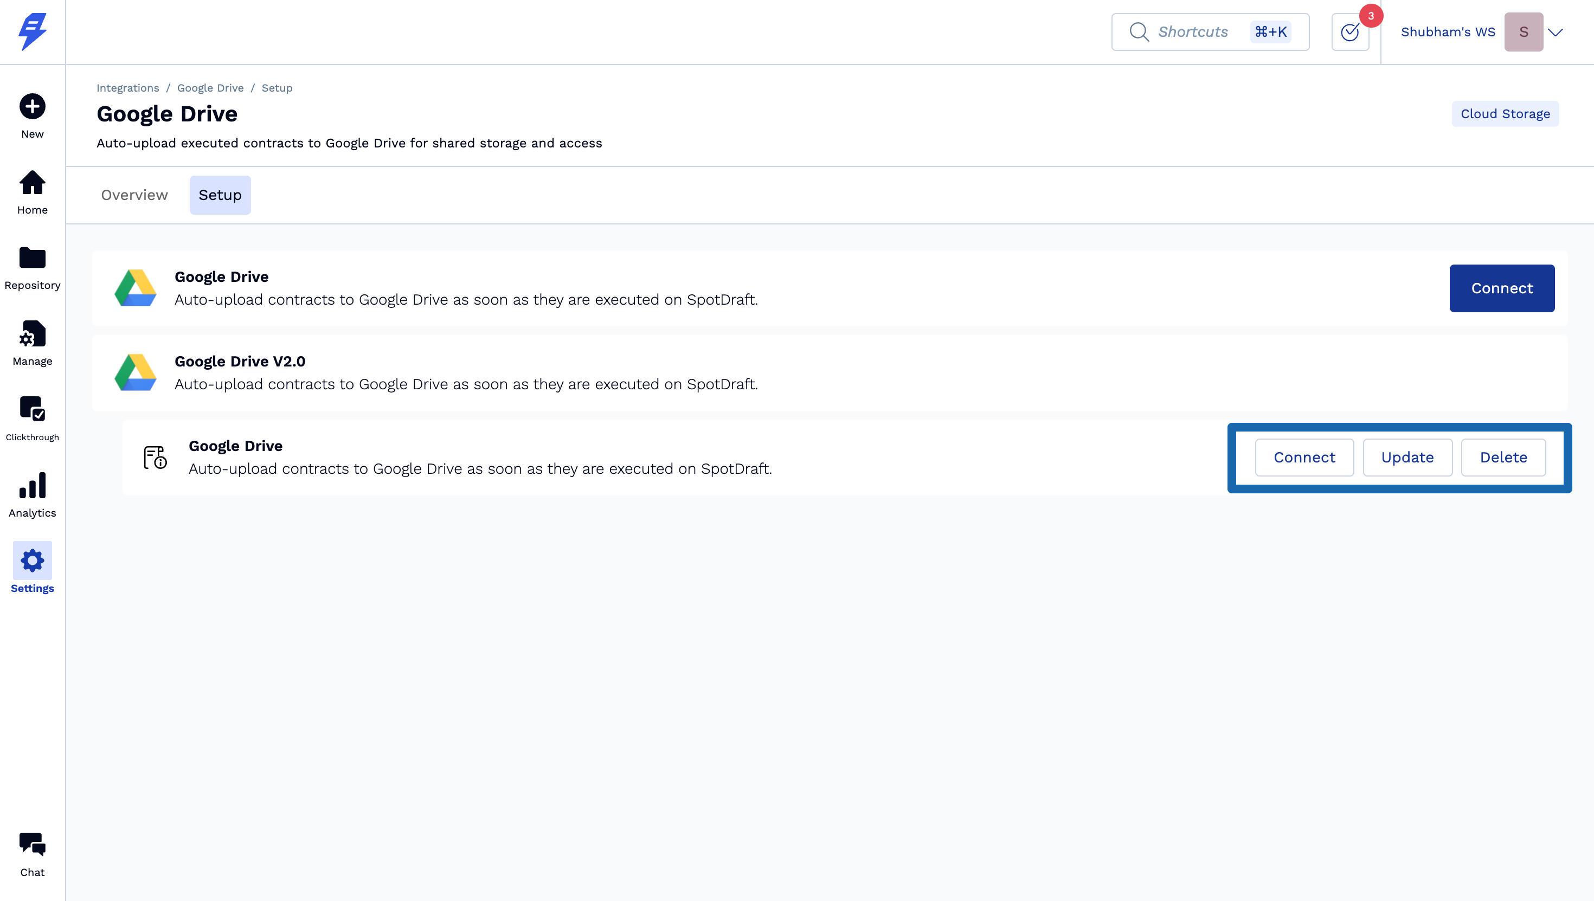Click the SpotDraft lightning logo
1594x901 pixels.
coord(32,31)
